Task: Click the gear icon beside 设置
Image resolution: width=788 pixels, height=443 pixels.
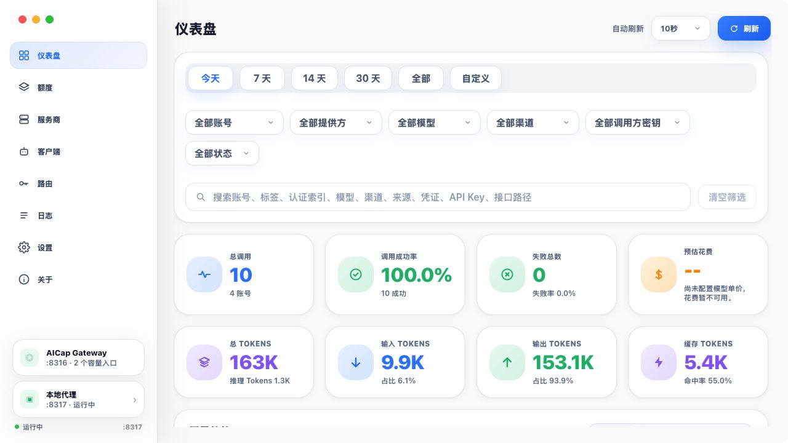Action: (x=24, y=247)
